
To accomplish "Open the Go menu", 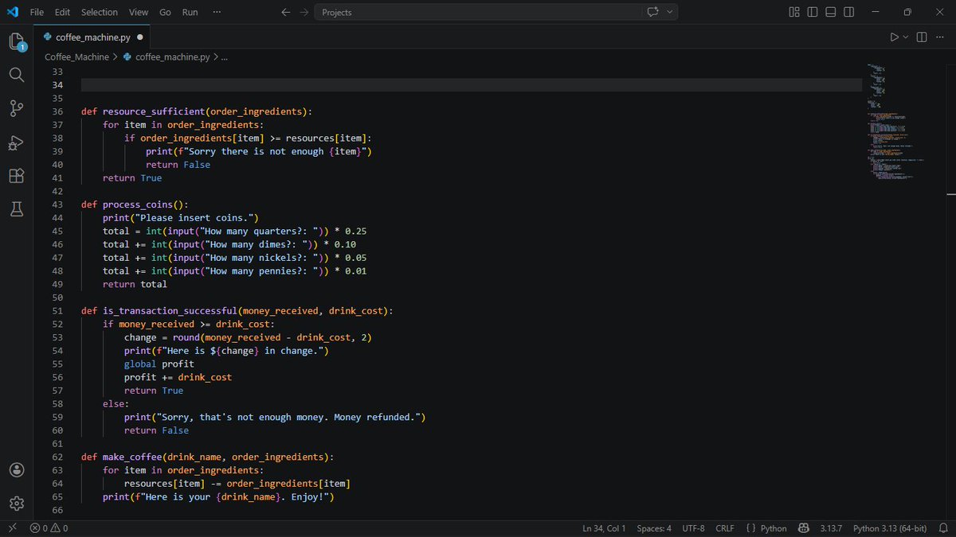I will [x=165, y=12].
